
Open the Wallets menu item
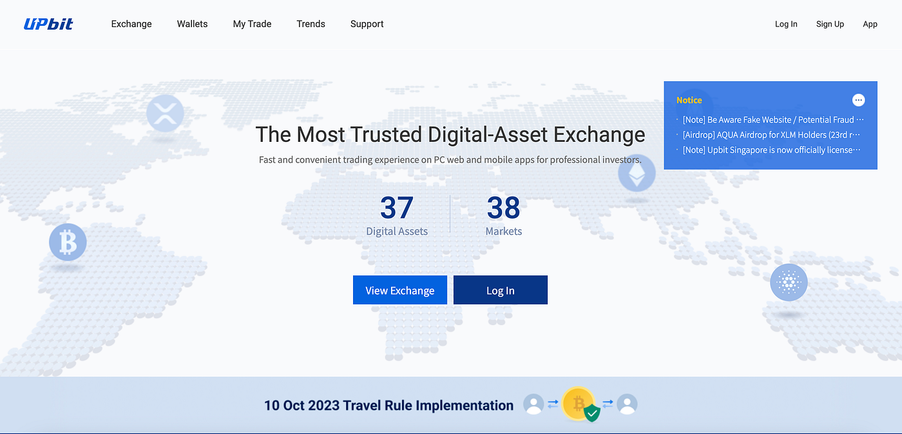(x=192, y=24)
